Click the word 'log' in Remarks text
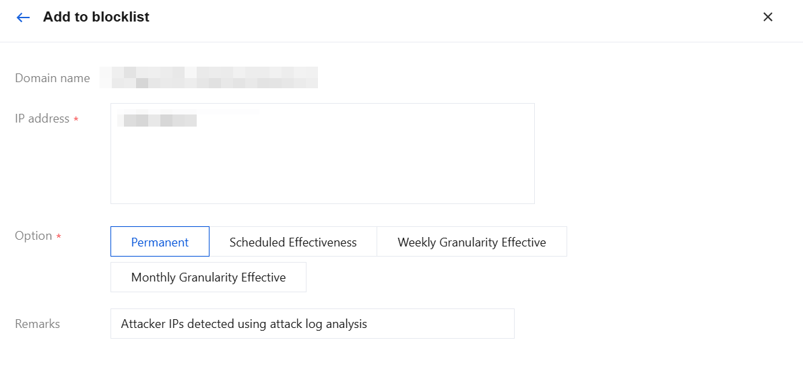 click(307, 324)
